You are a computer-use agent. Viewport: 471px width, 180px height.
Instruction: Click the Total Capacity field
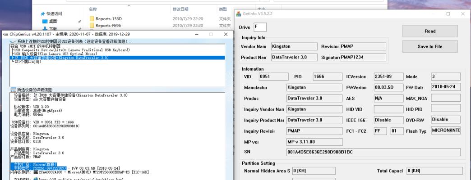(434, 171)
